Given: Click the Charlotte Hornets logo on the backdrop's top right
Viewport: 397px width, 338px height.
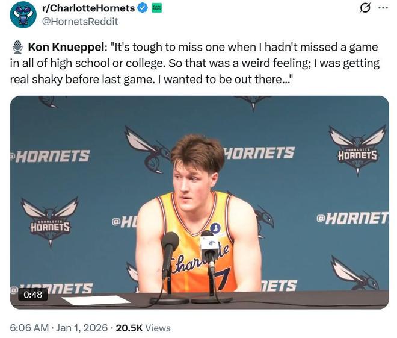Looking at the screenshot, I should 357,150.
